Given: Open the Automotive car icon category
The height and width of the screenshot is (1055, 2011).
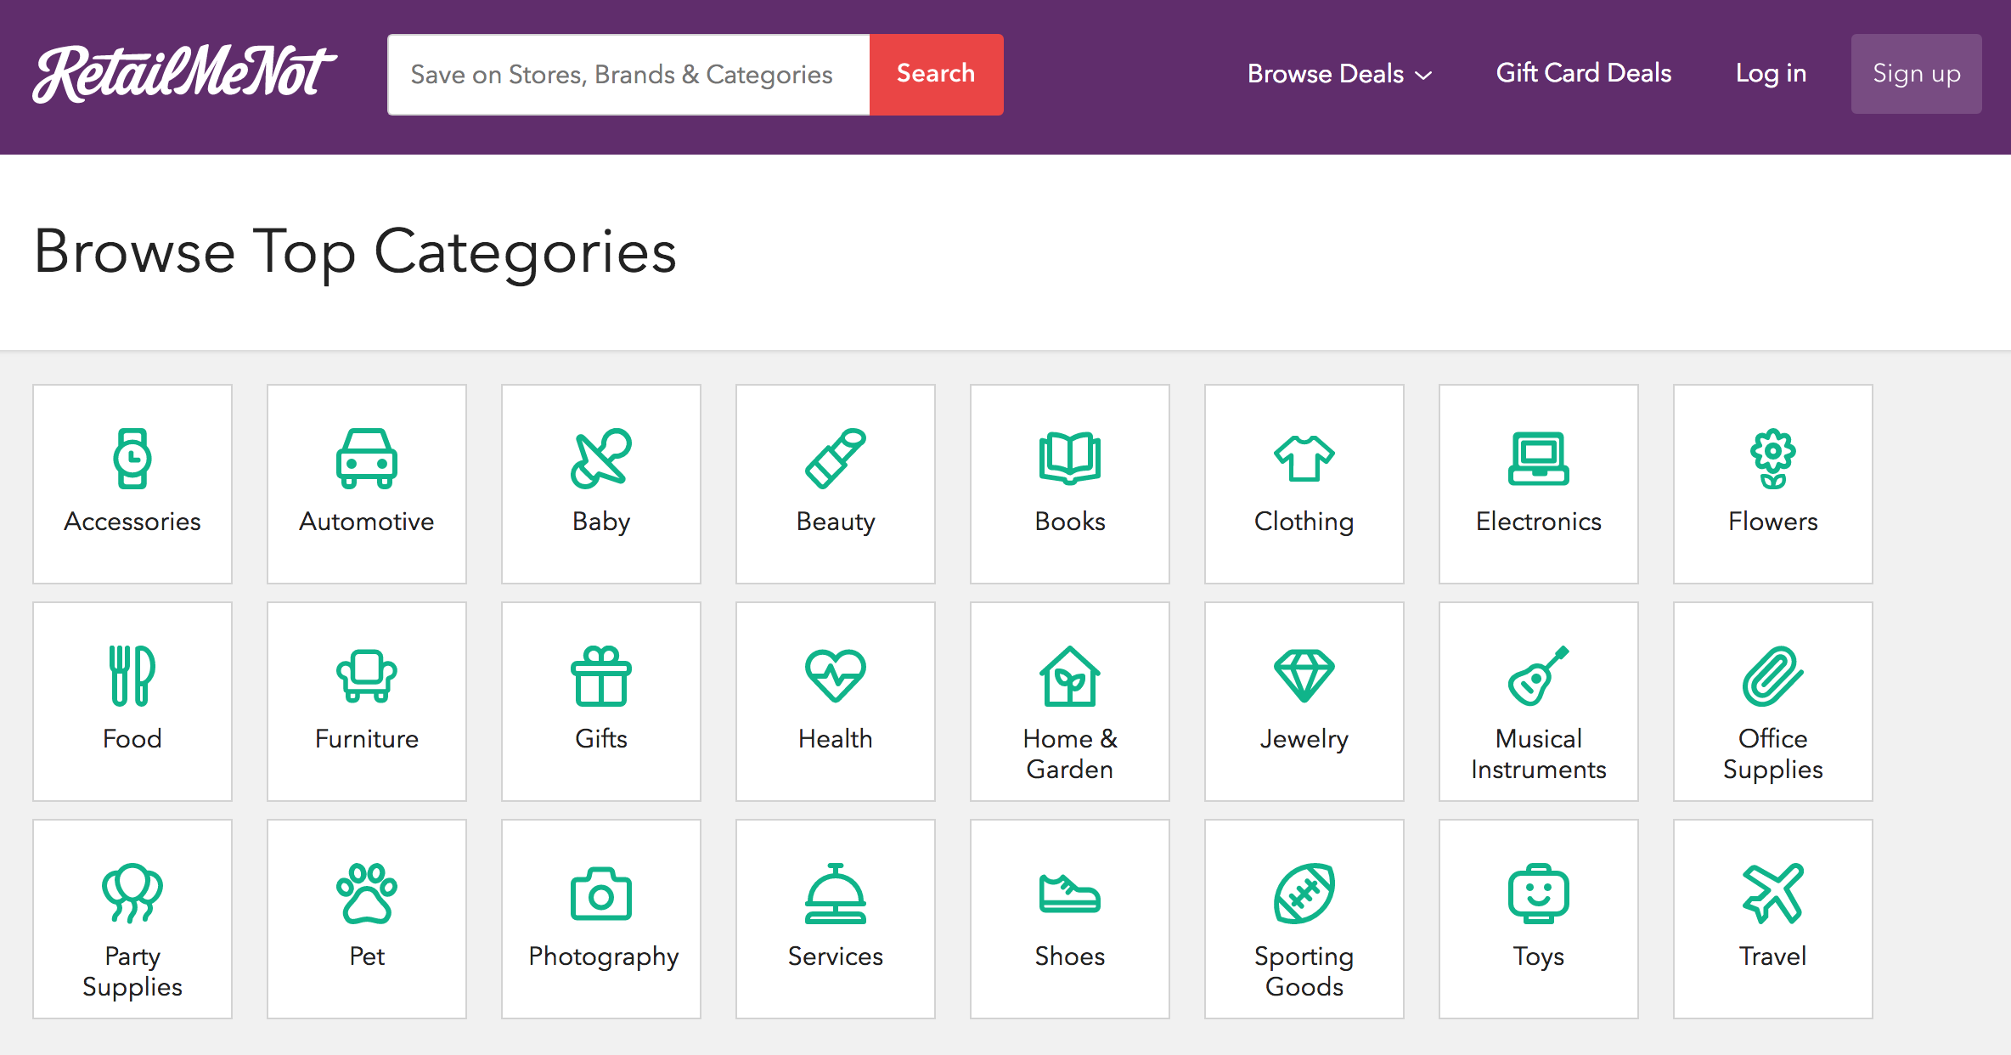Looking at the screenshot, I should tap(367, 459).
